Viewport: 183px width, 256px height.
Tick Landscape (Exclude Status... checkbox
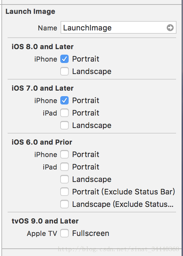tap(64, 204)
